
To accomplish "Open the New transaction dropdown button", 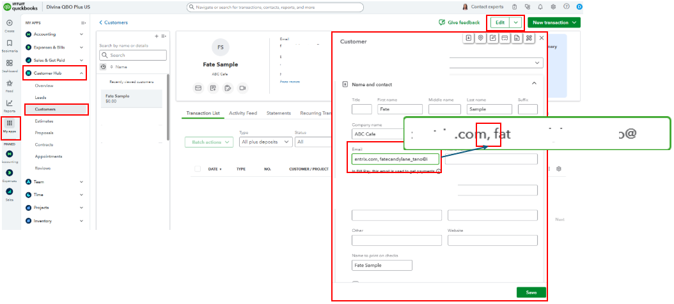I will [x=554, y=22].
